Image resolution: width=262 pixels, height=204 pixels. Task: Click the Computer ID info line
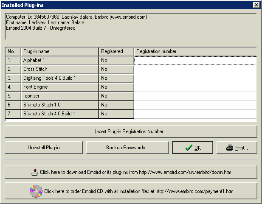[x=76, y=17]
